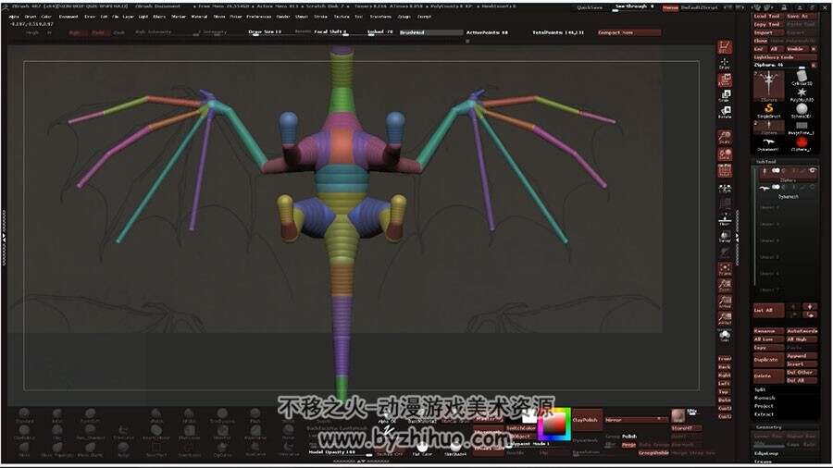The width and height of the screenshot is (833, 468).
Task: Switch to Scale transform mode
Action: [x=725, y=96]
